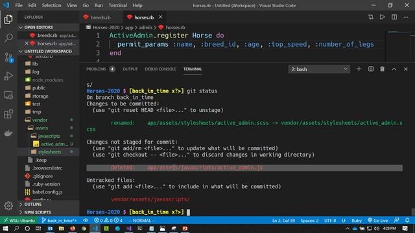The width and height of the screenshot is (415, 233).
Task: Split the editor to the right
Action: click(394, 17)
